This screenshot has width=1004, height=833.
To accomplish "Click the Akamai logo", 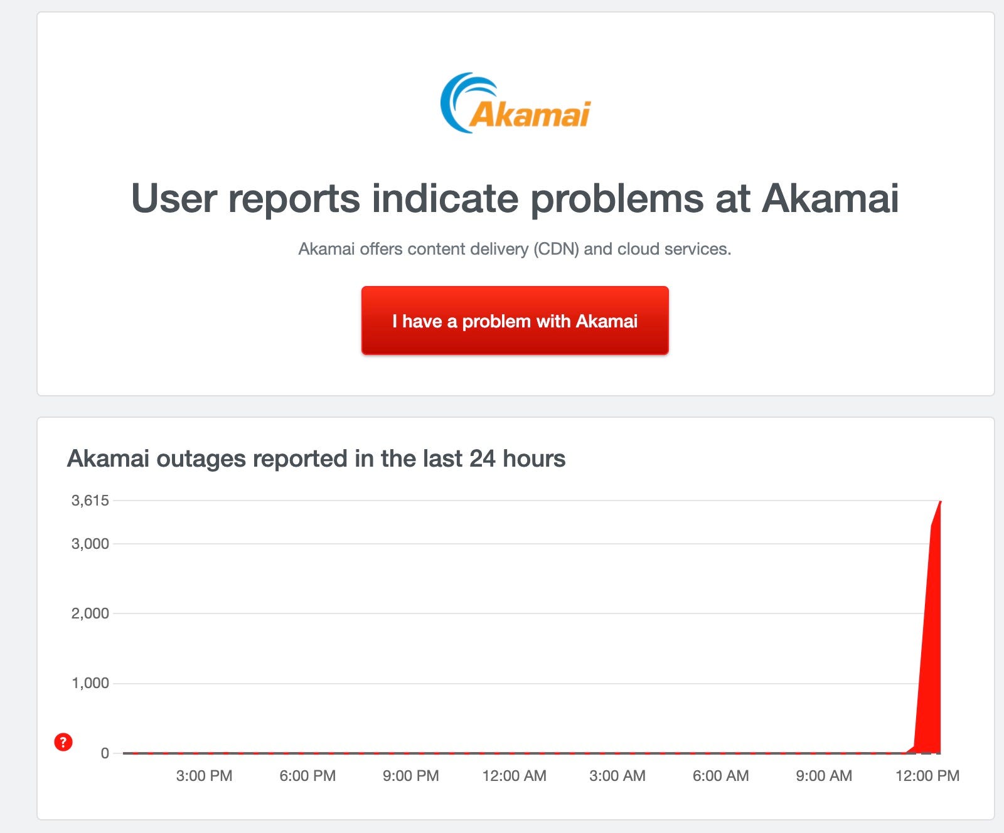I will (515, 104).
